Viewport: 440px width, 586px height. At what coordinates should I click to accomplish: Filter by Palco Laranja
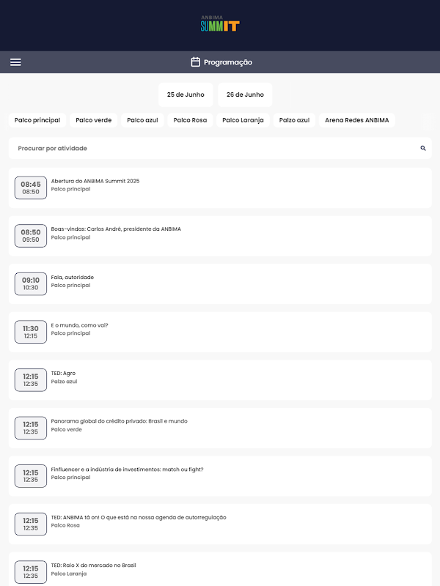point(243,120)
